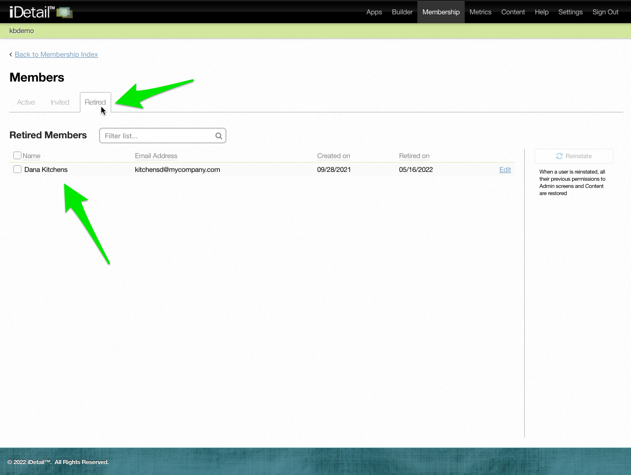
Task: Click Sign Out
Action: tap(605, 12)
